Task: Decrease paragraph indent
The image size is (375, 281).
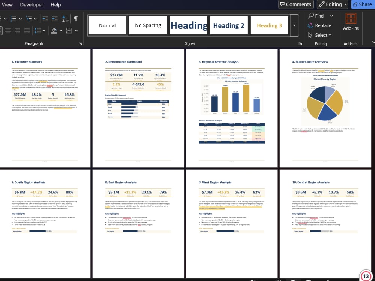Action: (45, 19)
